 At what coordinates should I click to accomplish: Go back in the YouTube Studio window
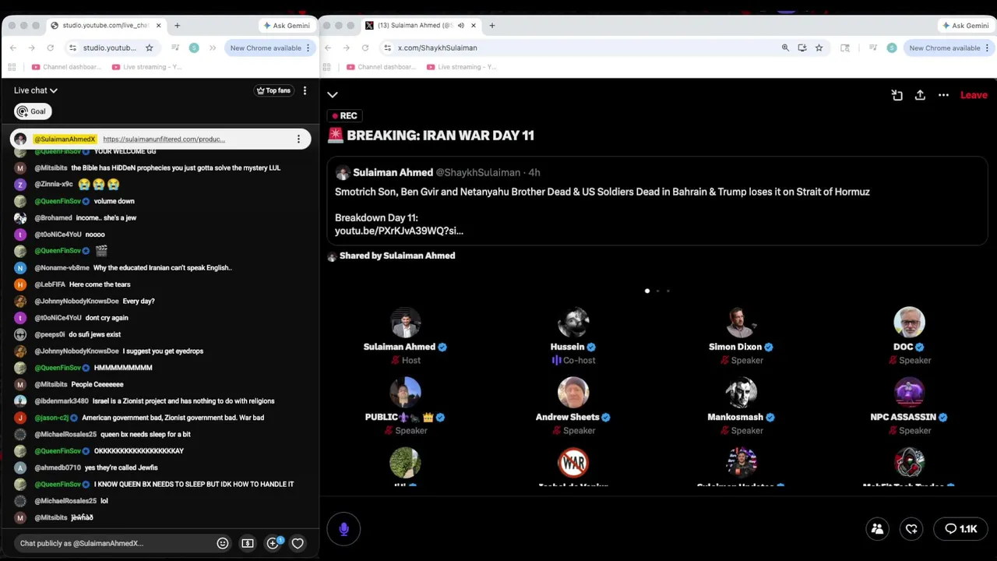tap(12, 48)
